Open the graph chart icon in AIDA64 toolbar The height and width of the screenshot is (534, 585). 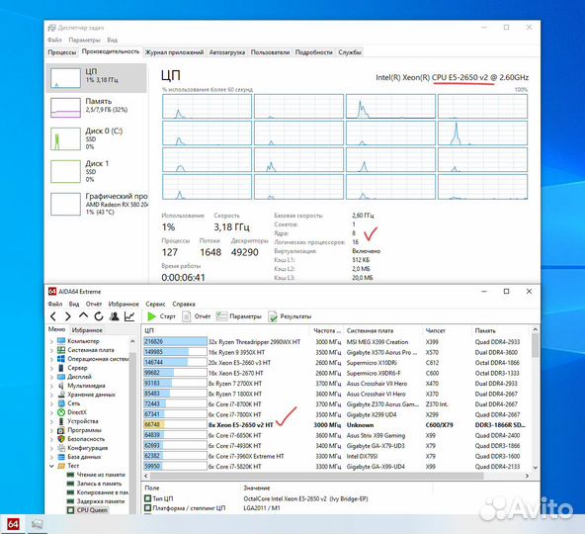tap(129, 316)
